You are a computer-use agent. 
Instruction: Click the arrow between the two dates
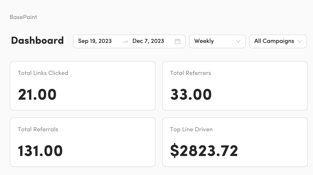[x=125, y=42]
